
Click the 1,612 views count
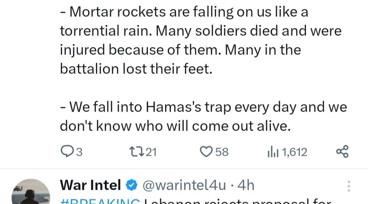click(294, 152)
